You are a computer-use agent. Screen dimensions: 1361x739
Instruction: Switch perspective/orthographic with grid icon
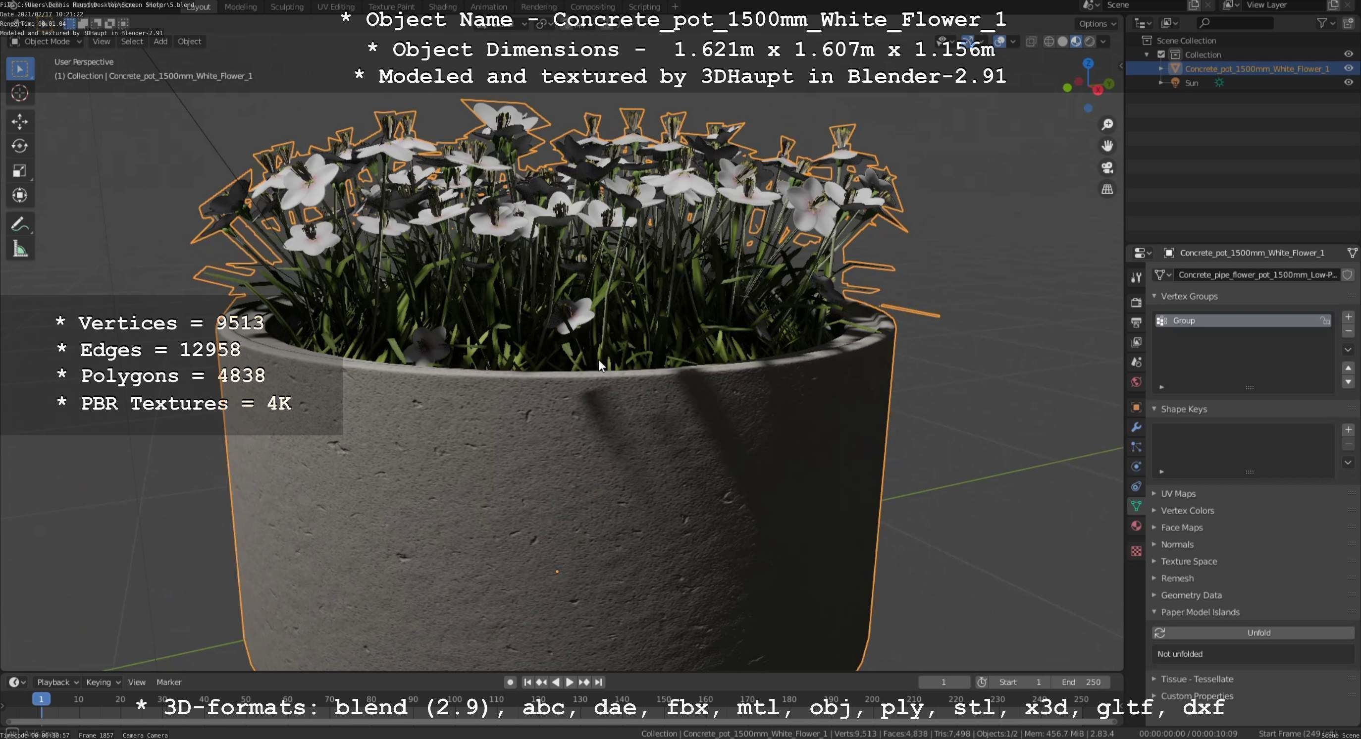pyautogui.click(x=1107, y=189)
